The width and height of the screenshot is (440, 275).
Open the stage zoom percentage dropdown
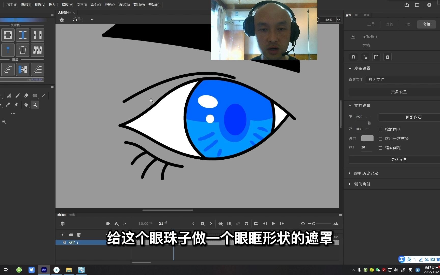point(339,20)
